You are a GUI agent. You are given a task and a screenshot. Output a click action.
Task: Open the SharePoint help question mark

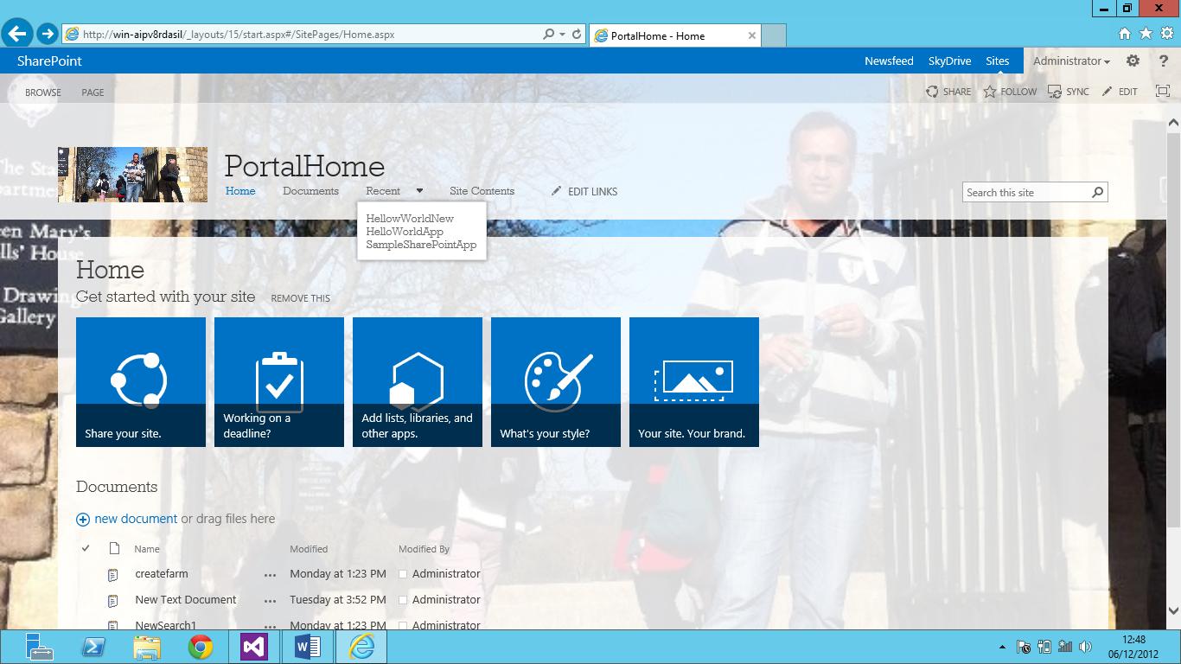(1163, 61)
